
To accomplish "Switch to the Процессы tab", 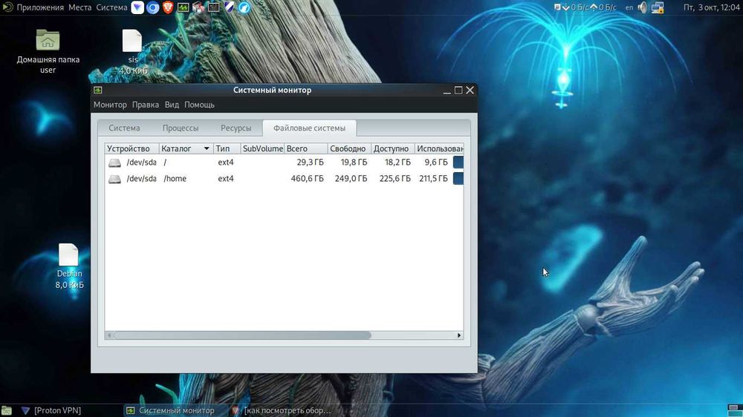I will pyautogui.click(x=181, y=128).
